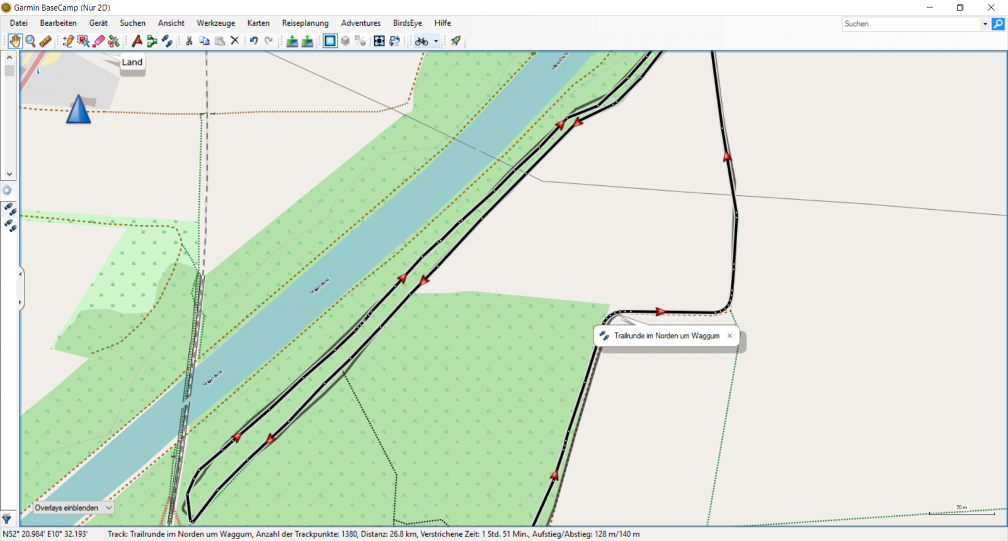This screenshot has height=541, width=1008.
Task: Select the first track footprints item in sidebar
Action: click(10, 209)
